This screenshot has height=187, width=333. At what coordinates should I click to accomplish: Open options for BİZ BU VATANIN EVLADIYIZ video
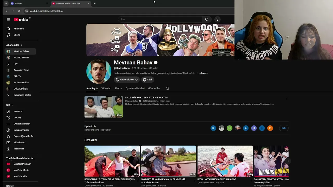(x=251, y=180)
